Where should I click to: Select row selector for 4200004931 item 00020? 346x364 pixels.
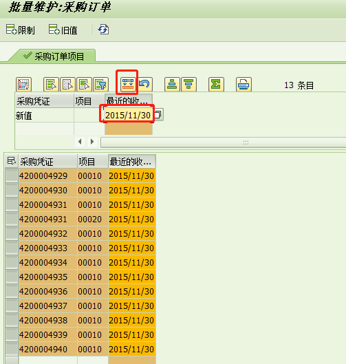12,219
